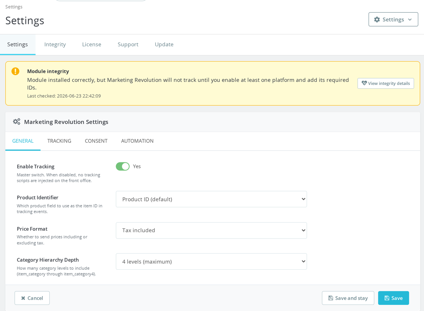Image resolution: width=424 pixels, height=311 pixels.
Task: Click the 'Module integrity' heading text
Action: (48, 71)
